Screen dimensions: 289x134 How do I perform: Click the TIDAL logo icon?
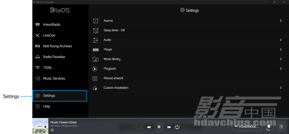38,68
